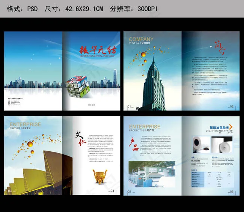Click the large golden sphere above the skyscraper
The width and height of the screenshot is (244, 212).
[143, 55]
